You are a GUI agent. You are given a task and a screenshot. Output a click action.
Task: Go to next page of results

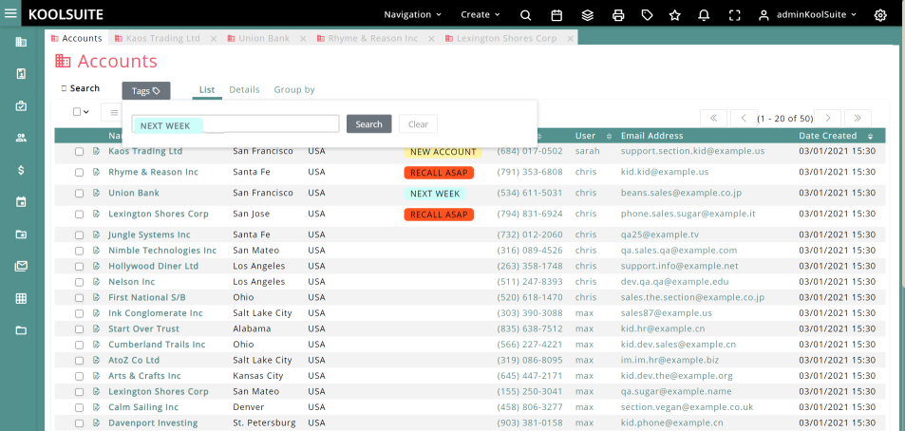tap(828, 118)
